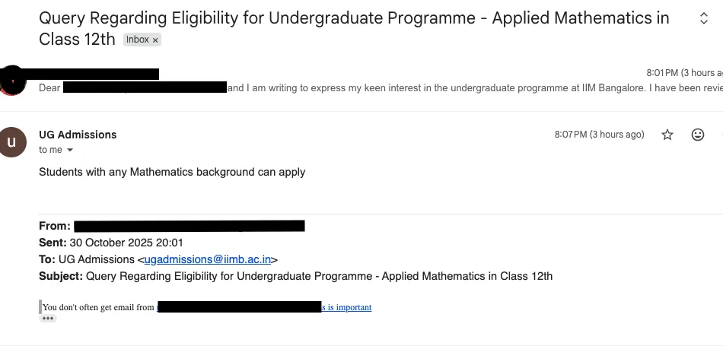The width and height of the screenshot is (723, 346).
Task: Show trimmed content via three-dots icon
Action: pyautogui.click(x=48, y=319)
